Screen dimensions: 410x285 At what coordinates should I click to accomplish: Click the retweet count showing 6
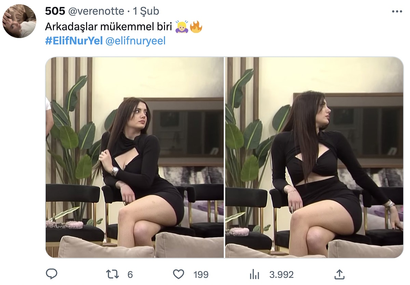pos(130,274)
